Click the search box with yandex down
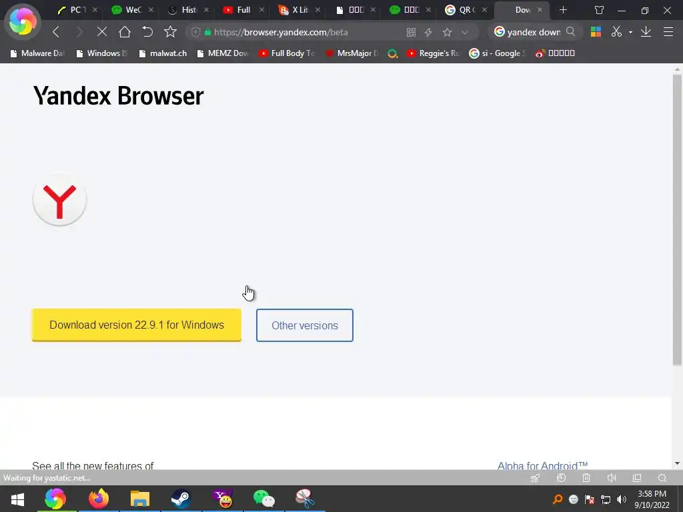 point(533,32)
